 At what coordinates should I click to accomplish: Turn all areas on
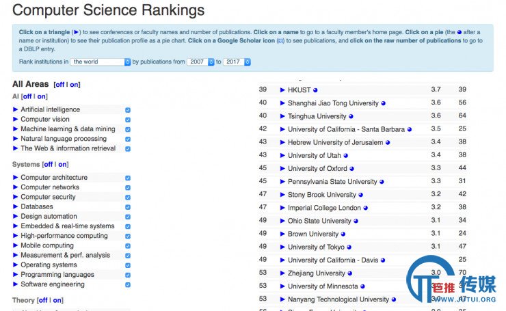74,85
